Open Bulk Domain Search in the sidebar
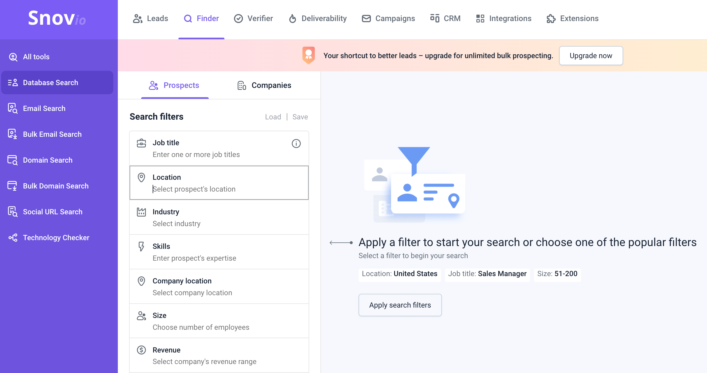707x373 pixels. click(x=56, y=186)
